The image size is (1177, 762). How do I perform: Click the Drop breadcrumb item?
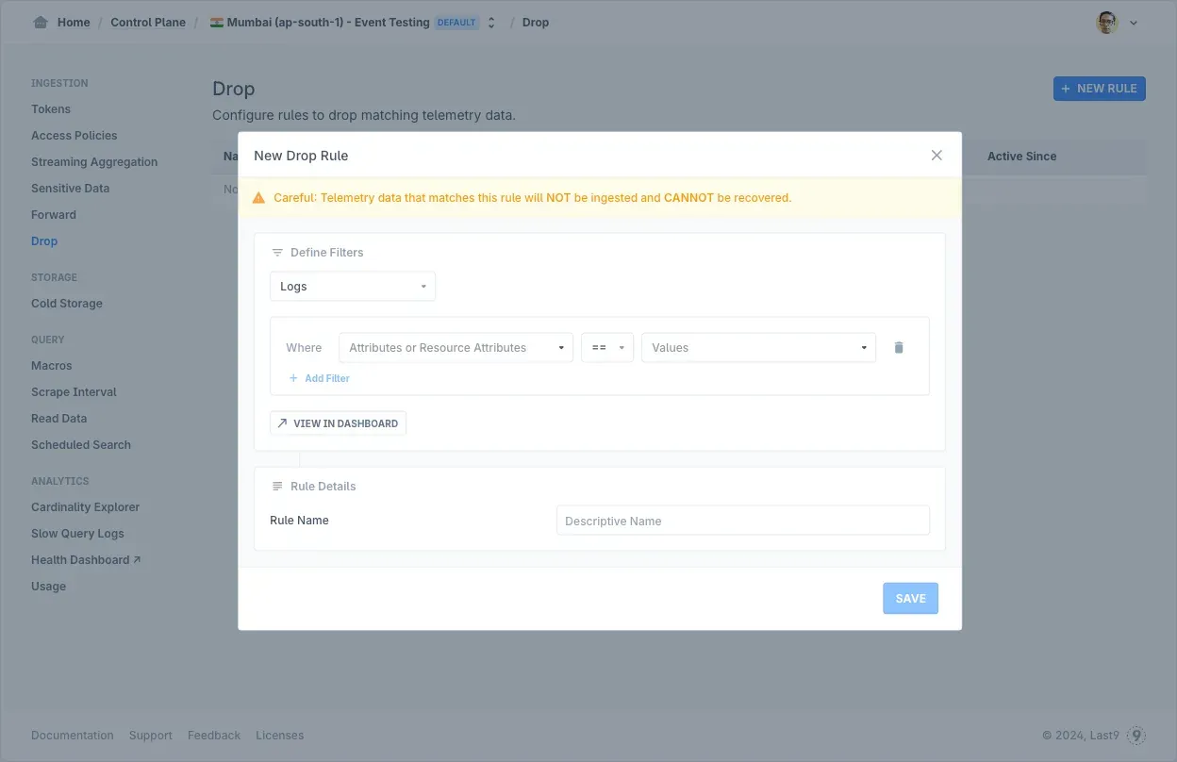pos(536,23)
